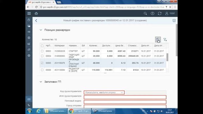This screenshot has height=114, width=203.
Task: Sort by the НрП column header
Action: coord(49,46)
